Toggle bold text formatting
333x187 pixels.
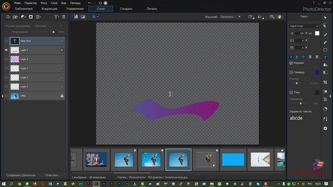pyautogui.click(x=291, y=57)
